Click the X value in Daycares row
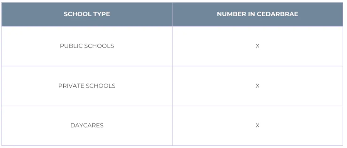Screen dimensions: 347x148 (x=257, y=126)
